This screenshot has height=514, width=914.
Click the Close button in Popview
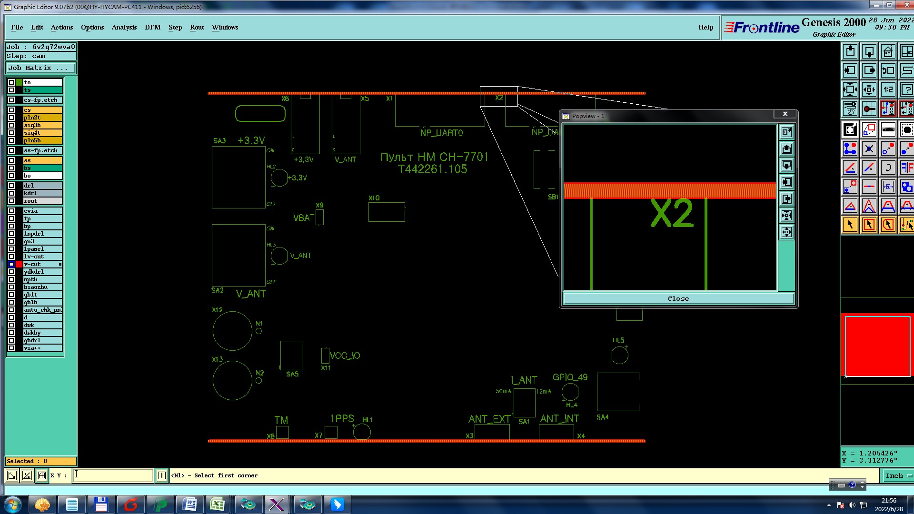pyautogui.click(x=678, y=299)
